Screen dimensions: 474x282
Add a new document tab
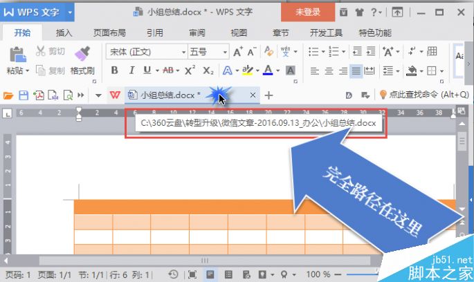268,95
